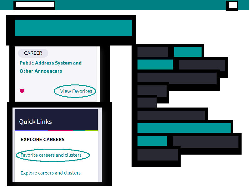Click the pink heart favorite icon
The image size is (250, 187).
22,91
